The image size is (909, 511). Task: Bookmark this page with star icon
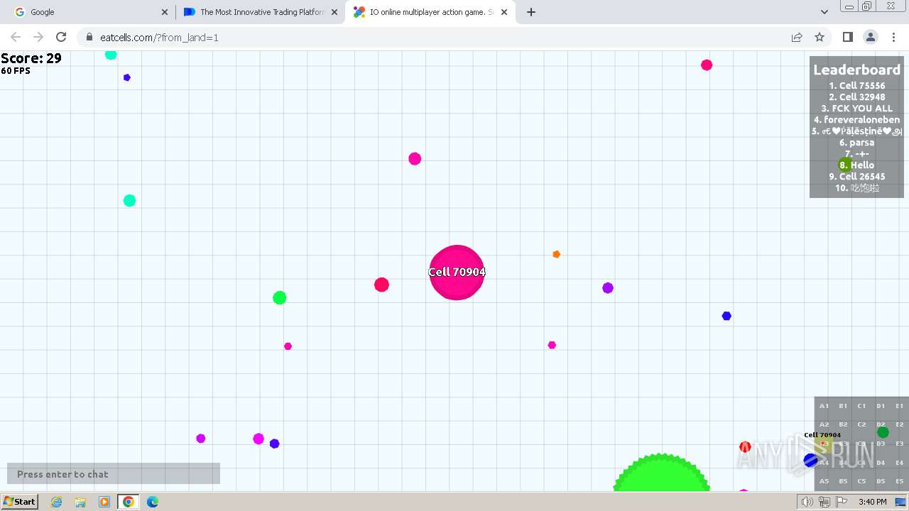pyautogui.click(x=820, y=37)
